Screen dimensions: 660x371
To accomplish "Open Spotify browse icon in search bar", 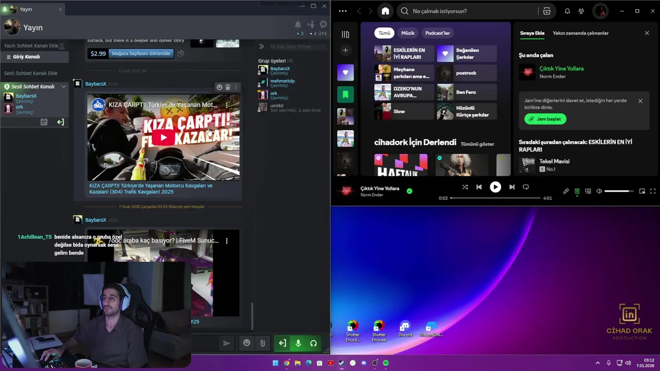I will pos(547,11).
